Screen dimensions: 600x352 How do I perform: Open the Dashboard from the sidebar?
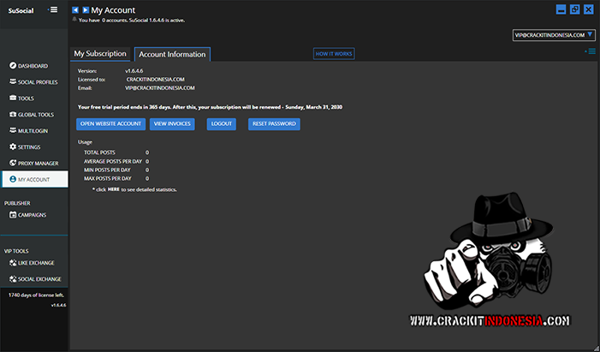[33, 66]
